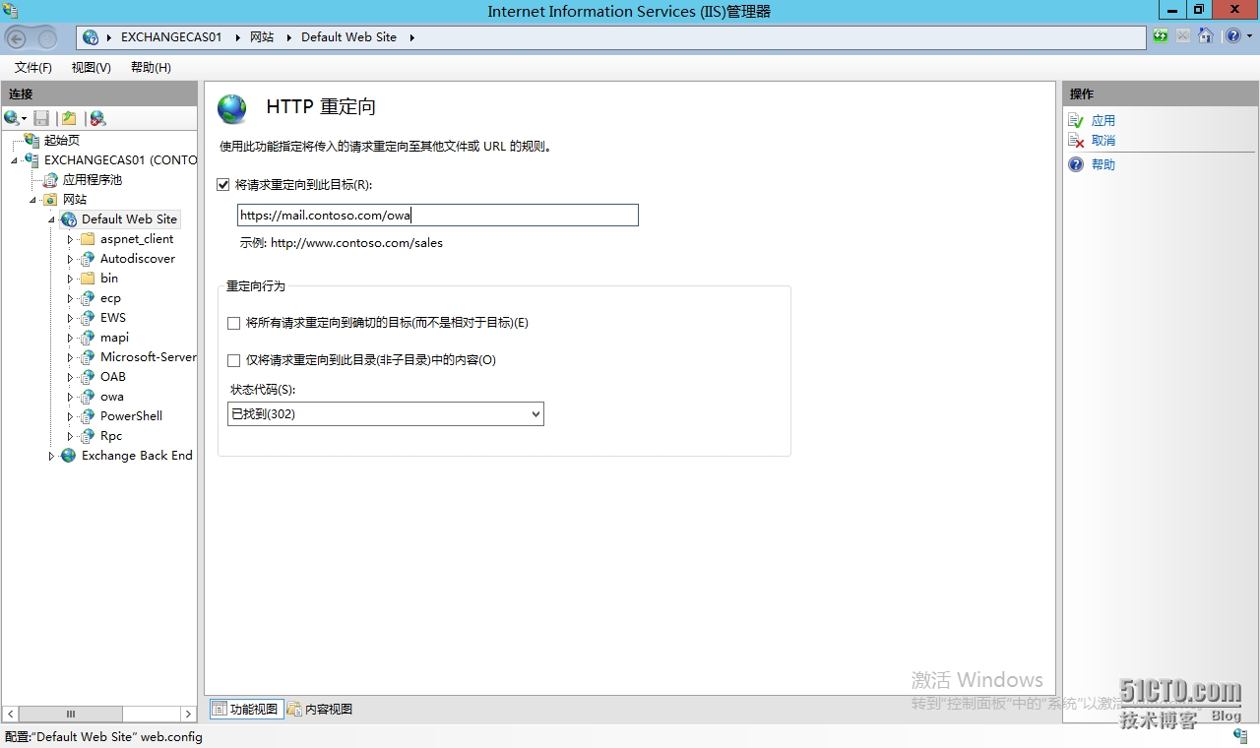Click the Delete connection globe icon
This screenshot has height=748, width=1260.
[x=97, y=118]
